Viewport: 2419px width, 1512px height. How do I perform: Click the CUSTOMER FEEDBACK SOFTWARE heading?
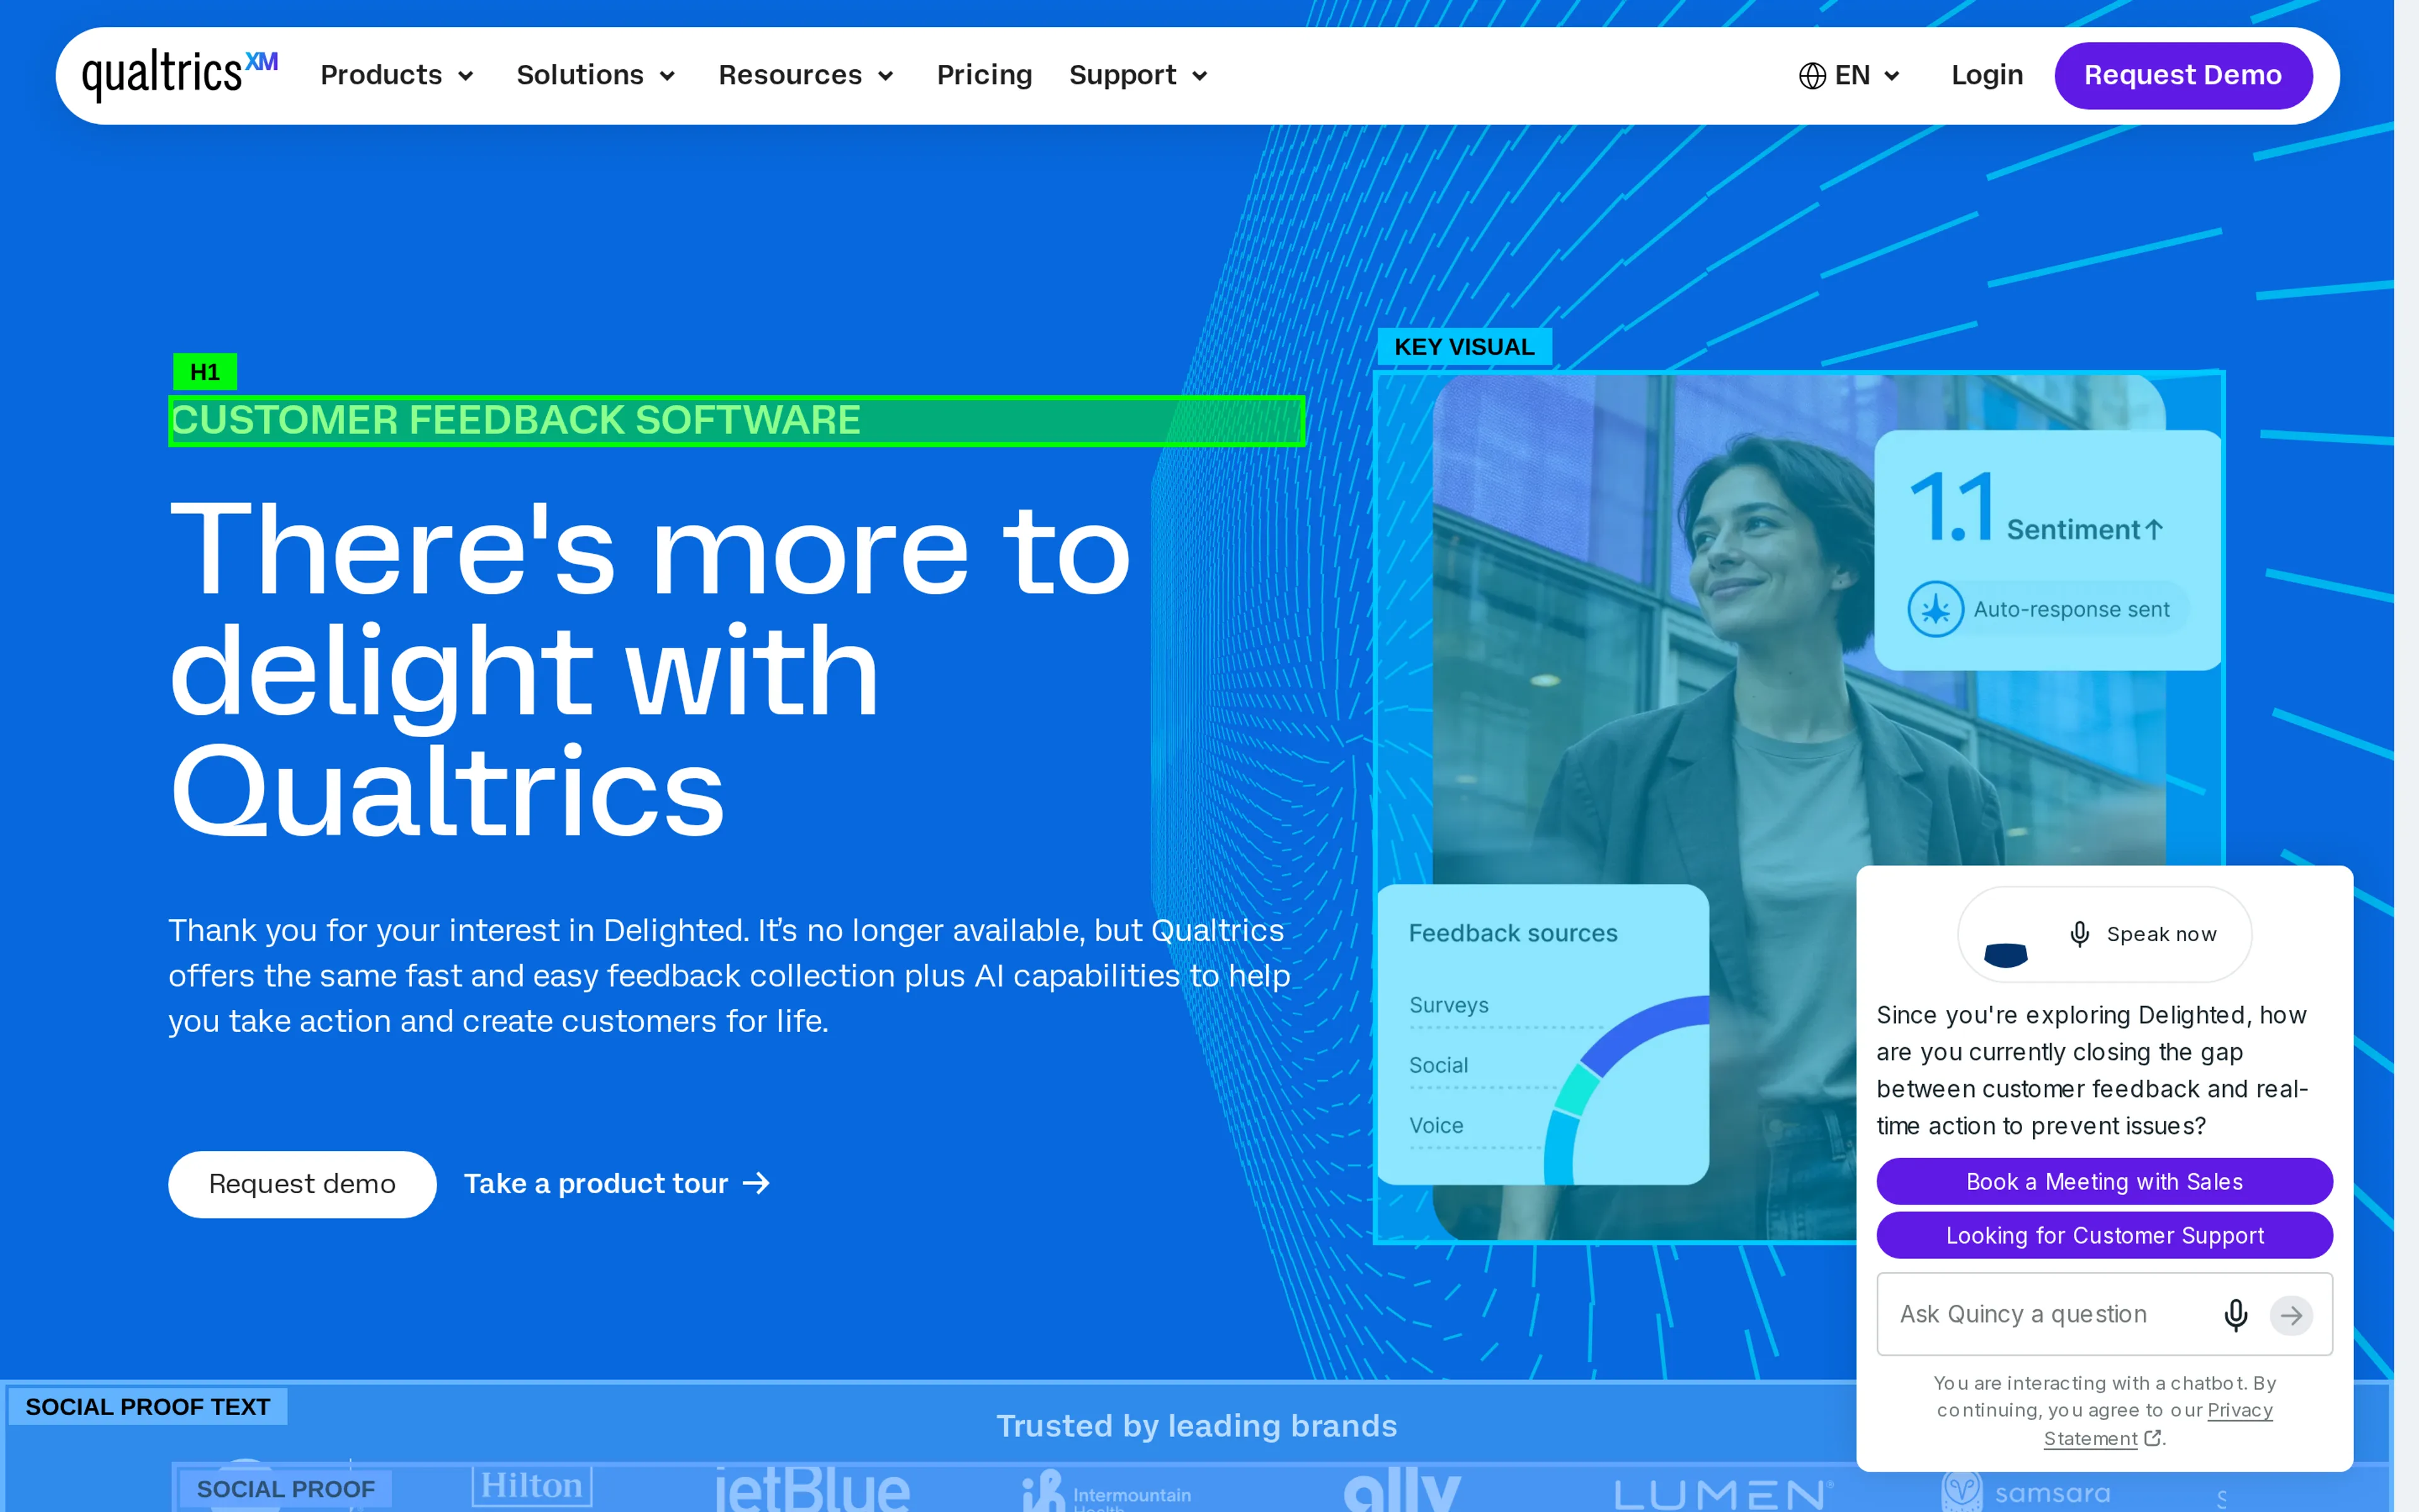pos(516,420)
